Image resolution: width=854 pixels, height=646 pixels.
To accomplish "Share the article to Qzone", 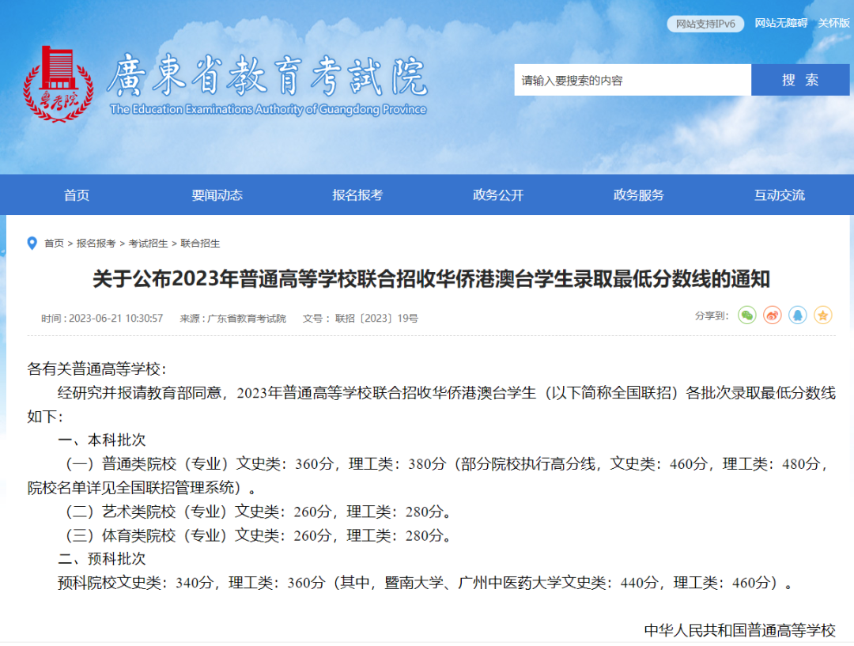I will (823, 315).
